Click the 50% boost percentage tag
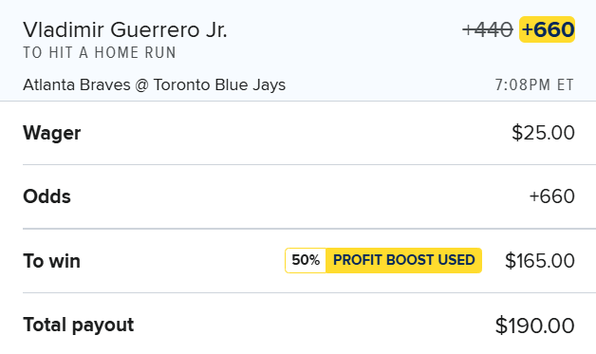 tap(306, 260)
